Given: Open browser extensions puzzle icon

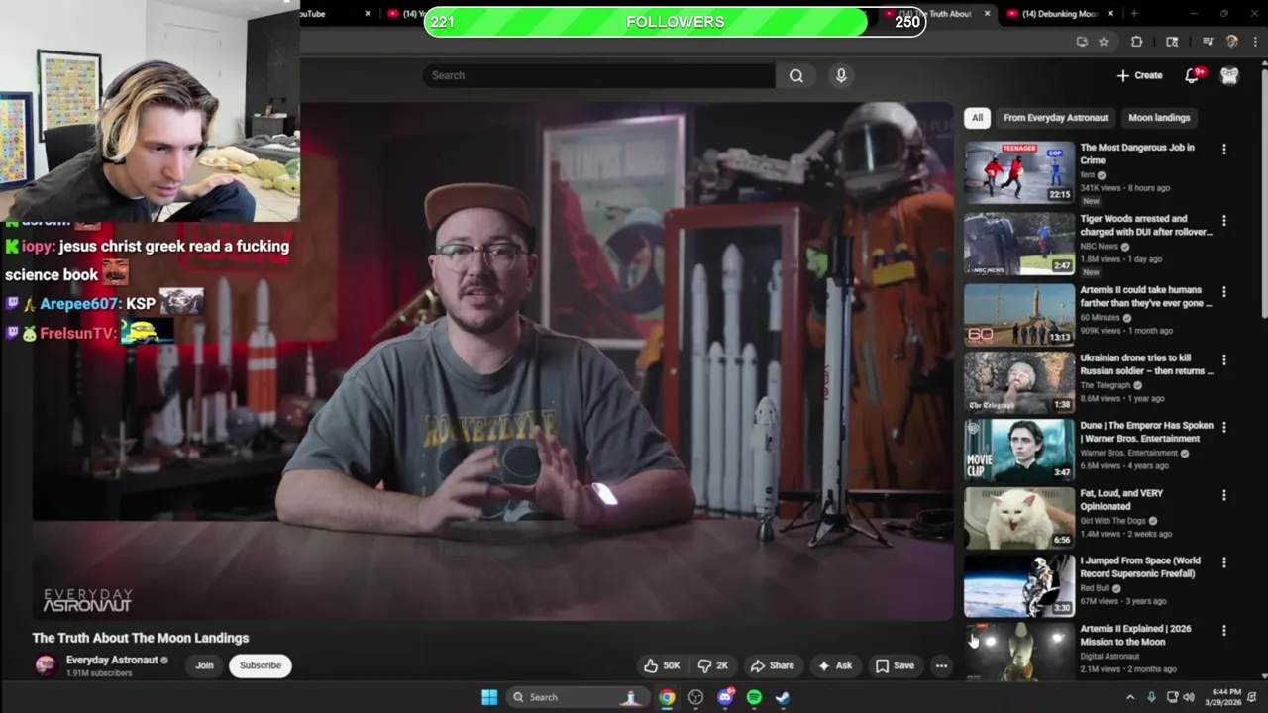Looking at the screenshot, I should click(x=1137, y=42).
